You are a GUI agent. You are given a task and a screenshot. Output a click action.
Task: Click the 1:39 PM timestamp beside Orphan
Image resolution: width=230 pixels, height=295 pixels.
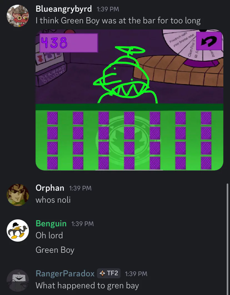click(80, 188)
